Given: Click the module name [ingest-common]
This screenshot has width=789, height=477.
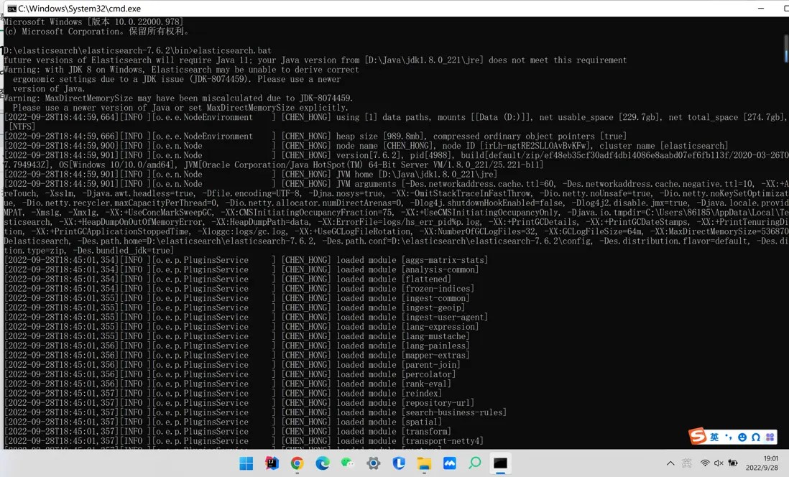Looking at the screenshot, I should (x=435, y=298).
